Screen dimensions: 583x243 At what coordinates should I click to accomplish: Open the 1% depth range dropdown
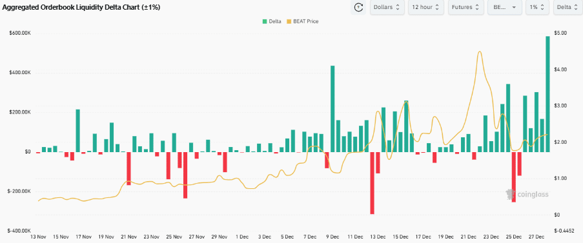pos(537,7)
